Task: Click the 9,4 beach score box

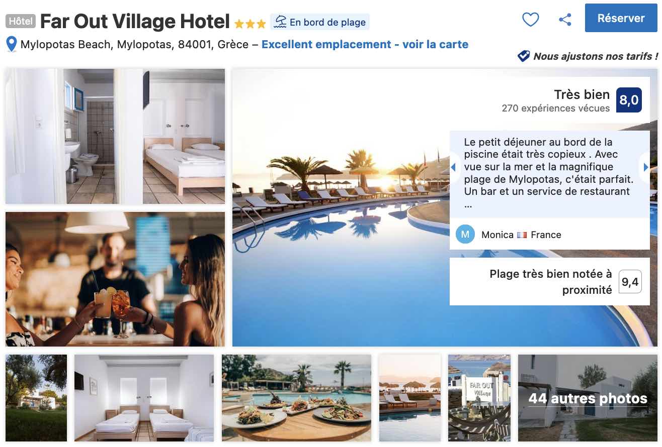Action: pos(630,281)
